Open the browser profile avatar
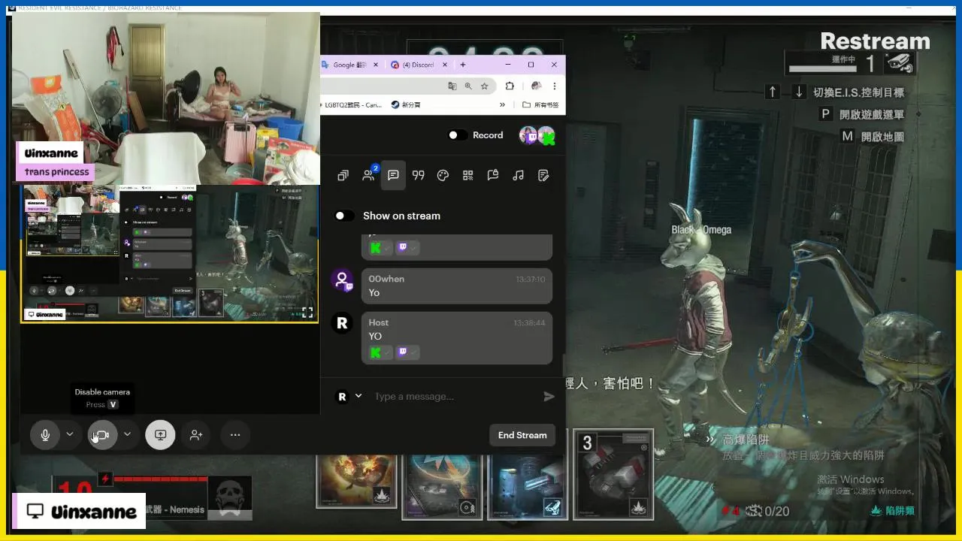Image resolution: width=962 pixels, height=541 pixels. pos(536,86)
